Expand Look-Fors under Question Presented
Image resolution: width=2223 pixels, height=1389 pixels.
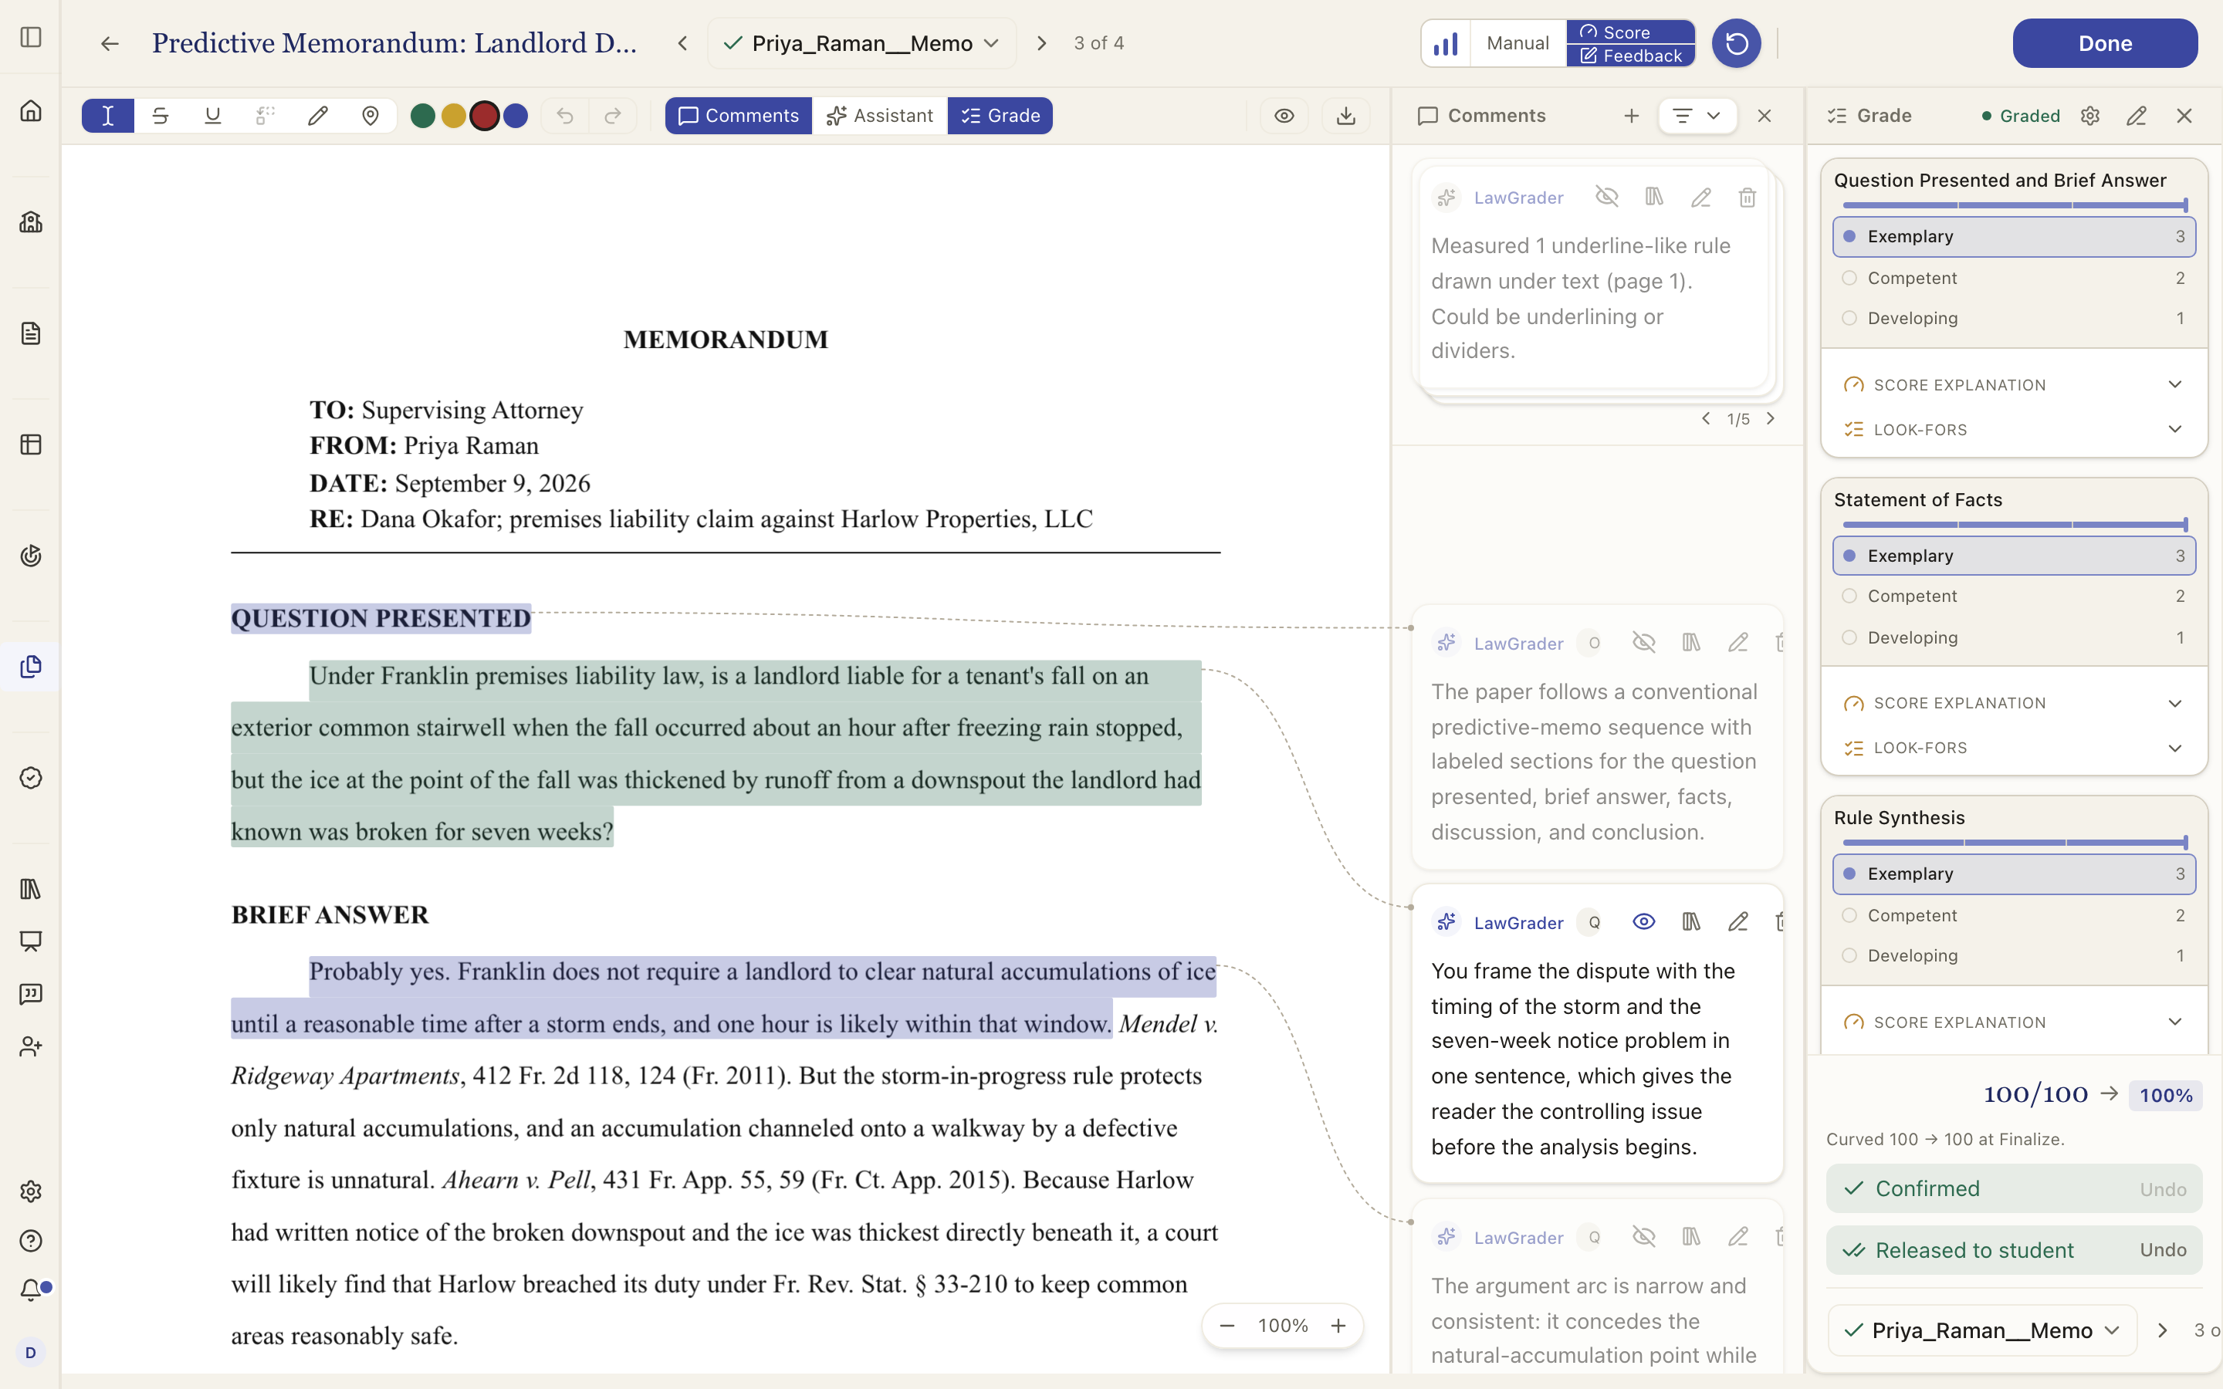point(2014,430)
